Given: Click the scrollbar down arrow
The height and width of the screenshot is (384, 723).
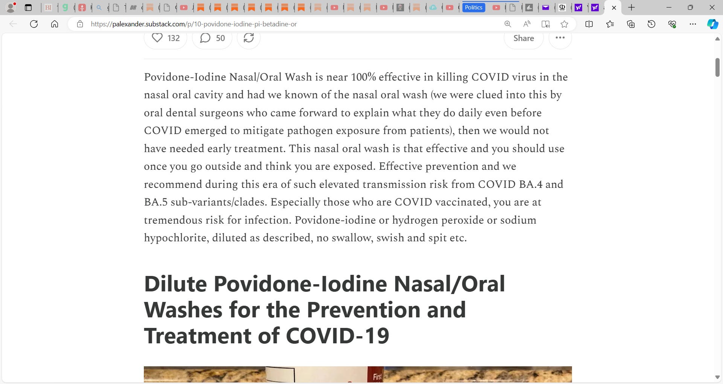Looking at the screenshot, I should tap(717, 377).
